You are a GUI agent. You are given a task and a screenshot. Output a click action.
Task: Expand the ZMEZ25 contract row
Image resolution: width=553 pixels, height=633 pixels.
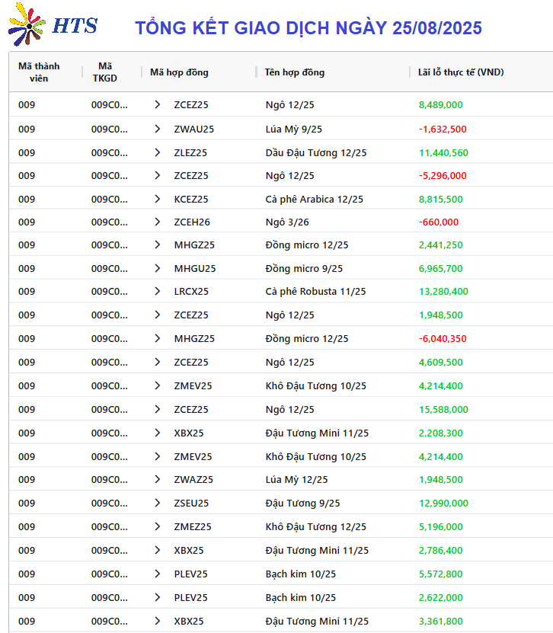158,527
